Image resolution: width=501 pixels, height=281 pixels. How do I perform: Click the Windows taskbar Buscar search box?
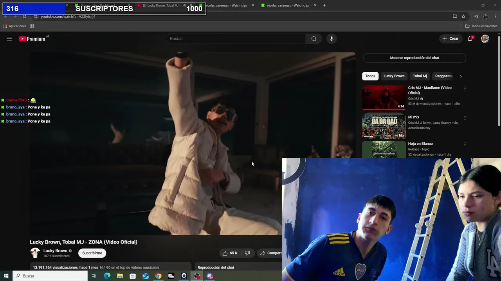50,276
